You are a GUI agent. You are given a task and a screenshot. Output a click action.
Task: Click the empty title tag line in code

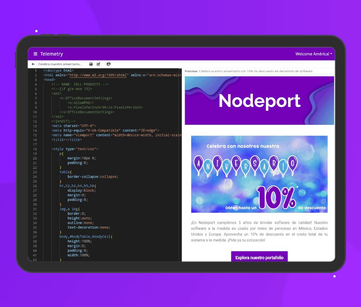coord(67,139)
